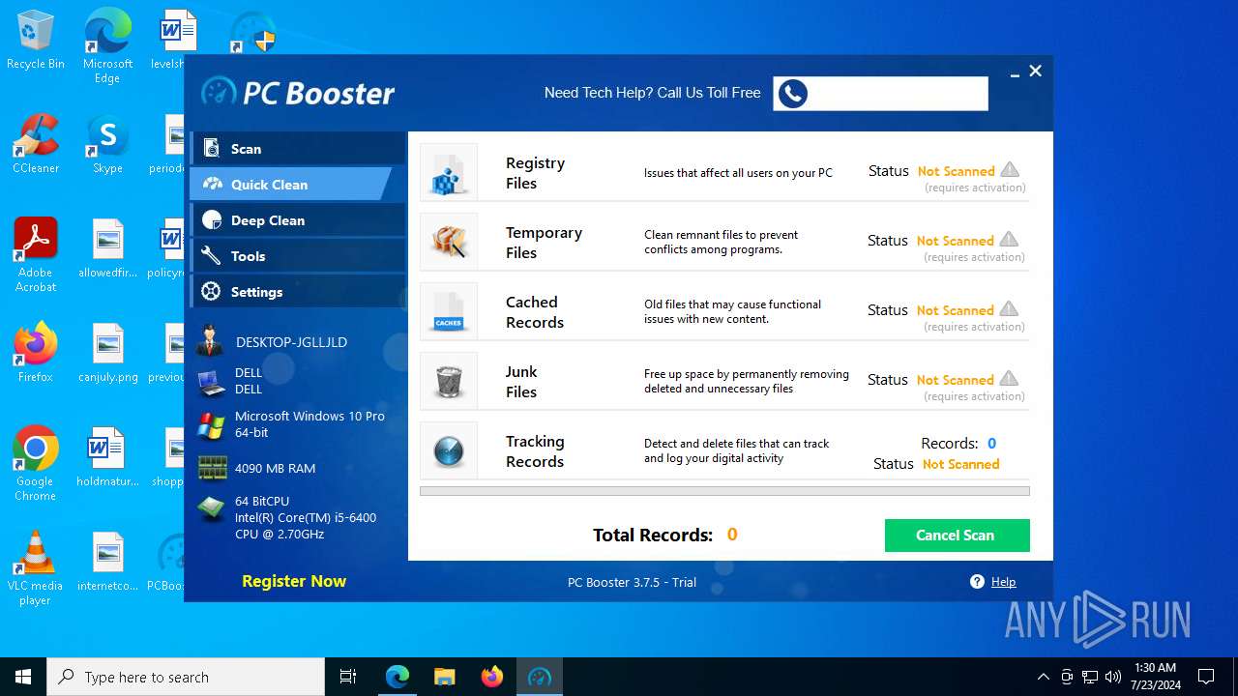The image size is (1238, 696).
Task: Open VLC media player shortcut
Action: 36,568
